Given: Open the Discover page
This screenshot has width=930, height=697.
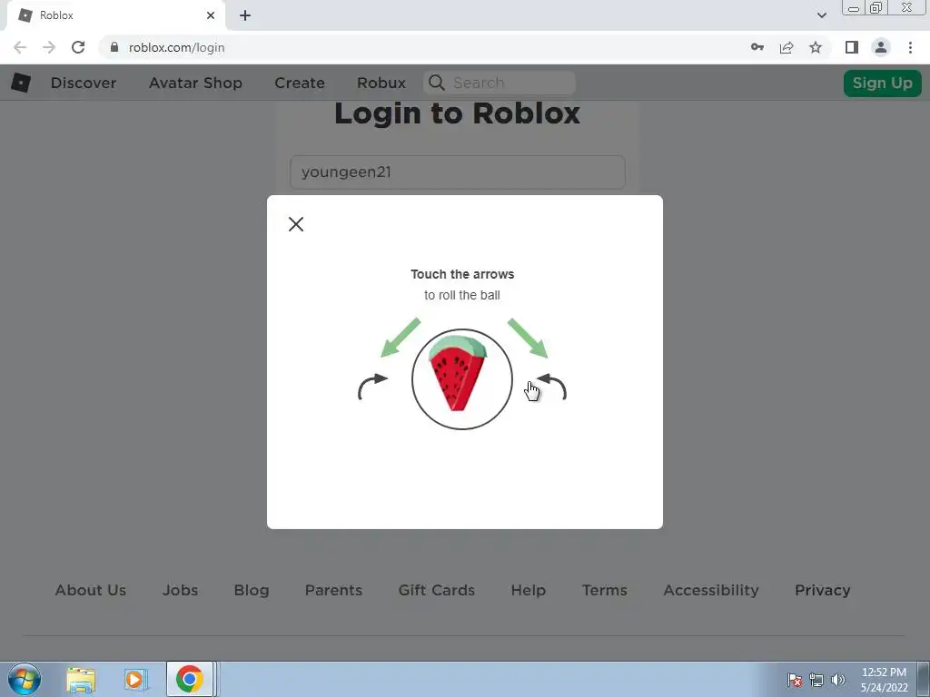Looking at the screenshot, I should click(x=83, y=83).
